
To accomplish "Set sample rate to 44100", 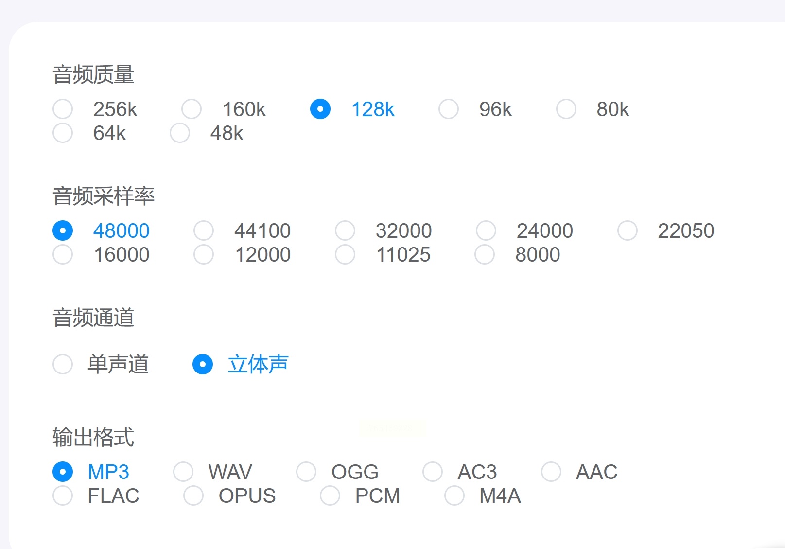I will (x=204, y=230).
